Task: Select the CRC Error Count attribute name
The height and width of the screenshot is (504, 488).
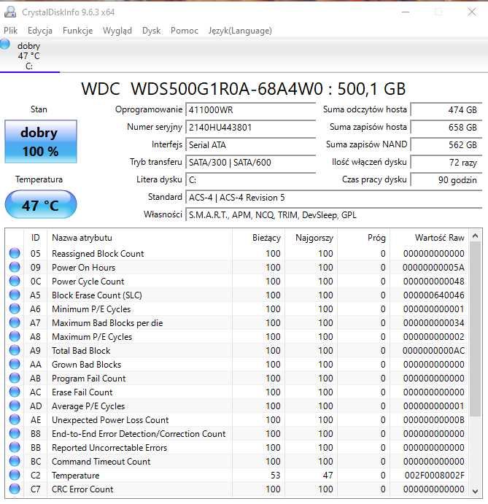Action: [82, 489]
